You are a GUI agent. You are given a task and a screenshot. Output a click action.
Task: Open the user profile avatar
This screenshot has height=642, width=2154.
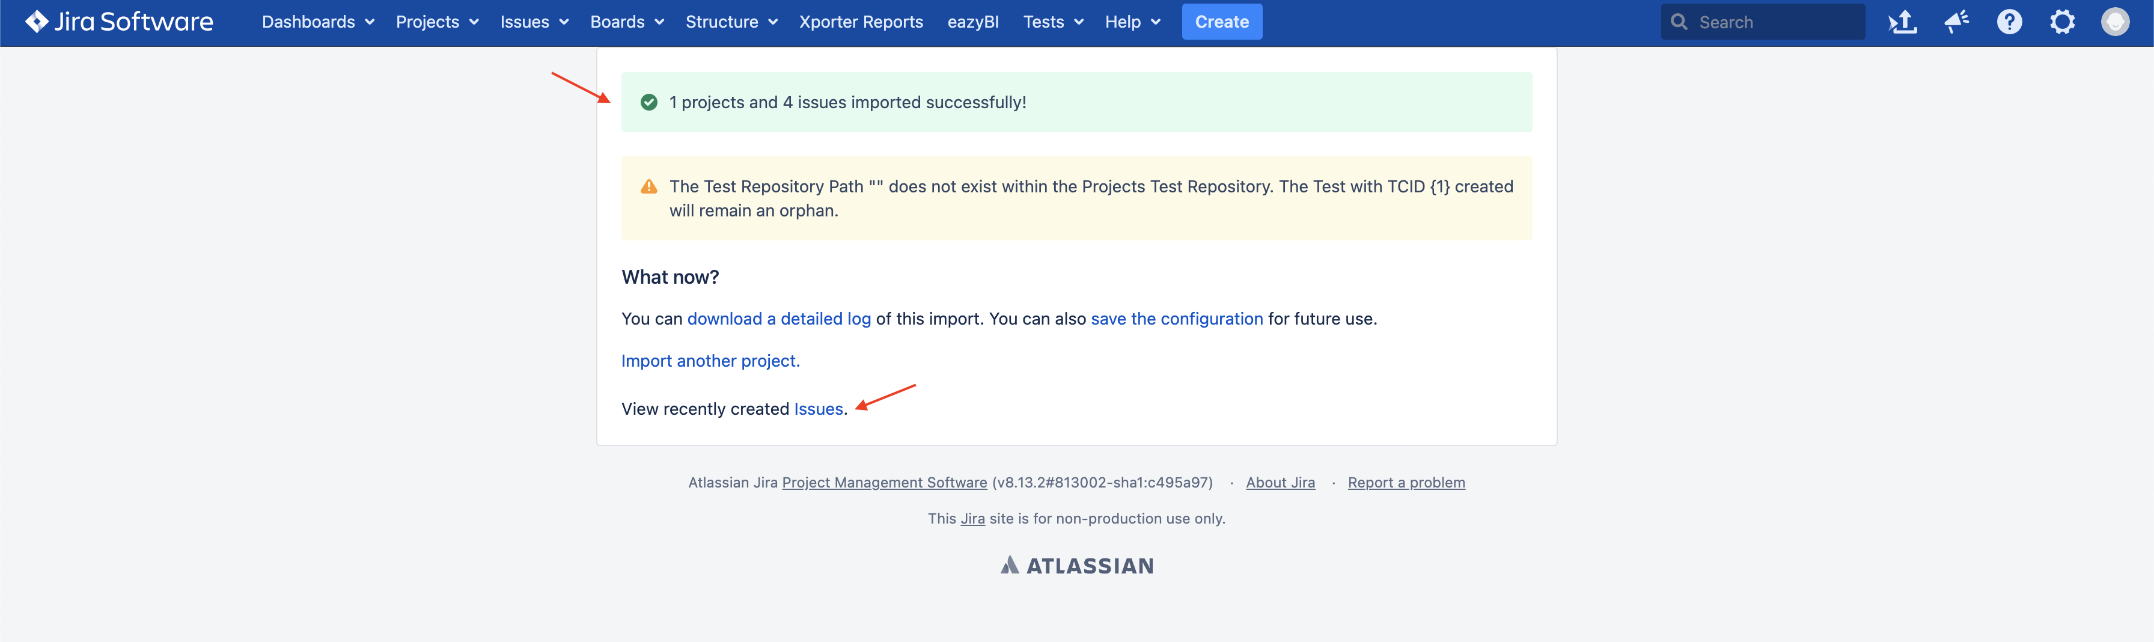[2115, 22]
